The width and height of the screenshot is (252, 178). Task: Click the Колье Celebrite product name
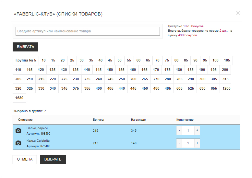[38, 141]
